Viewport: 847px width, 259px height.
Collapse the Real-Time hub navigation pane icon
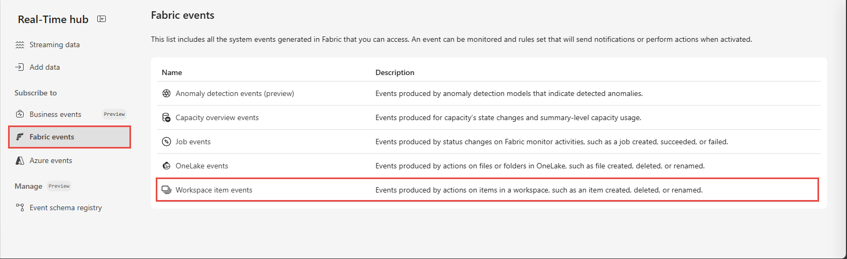(x=102, y=19)
